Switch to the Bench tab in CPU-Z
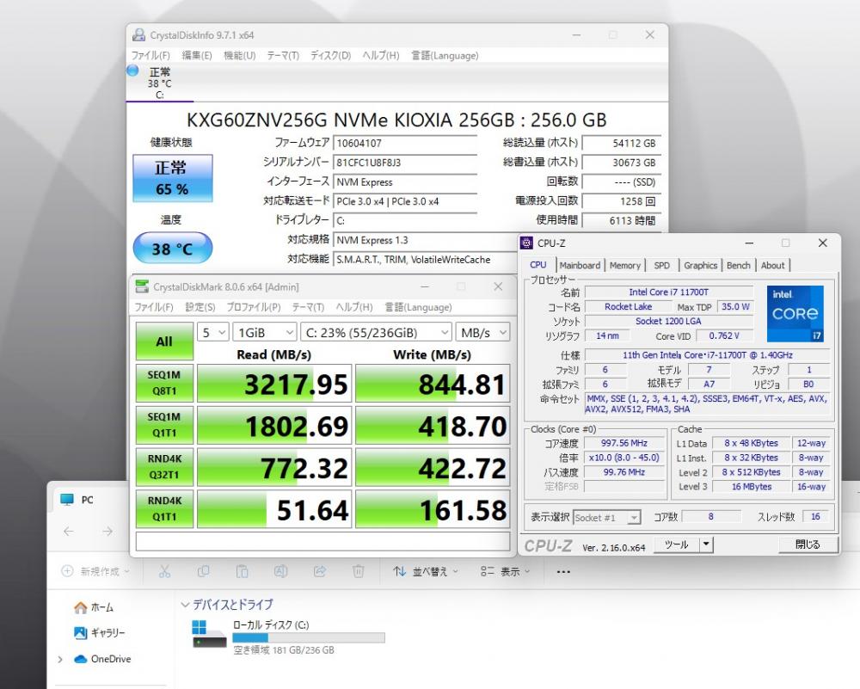 click(738, 266)
